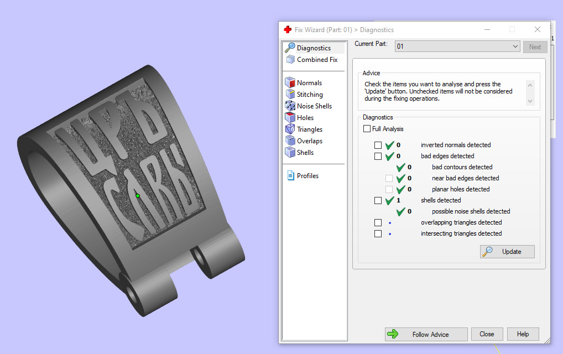Screen dimensions: 563x354
Task: Open Diagnostics magnifier icon in sidebar
Action: 290,48
